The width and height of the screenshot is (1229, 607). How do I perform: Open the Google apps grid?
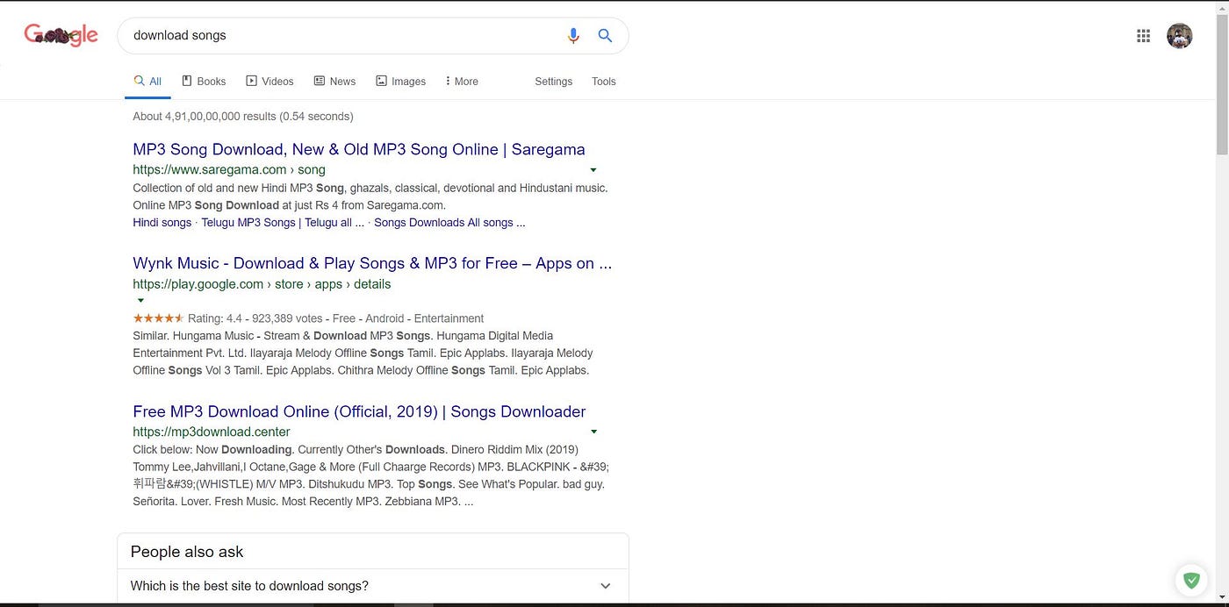pyautogui.click(x=1143, y=36)
